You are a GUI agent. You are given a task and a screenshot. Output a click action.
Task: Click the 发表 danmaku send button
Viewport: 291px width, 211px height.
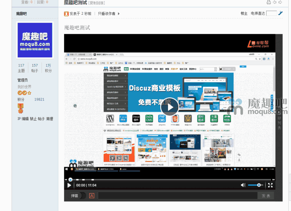click(x=266, y=195)
